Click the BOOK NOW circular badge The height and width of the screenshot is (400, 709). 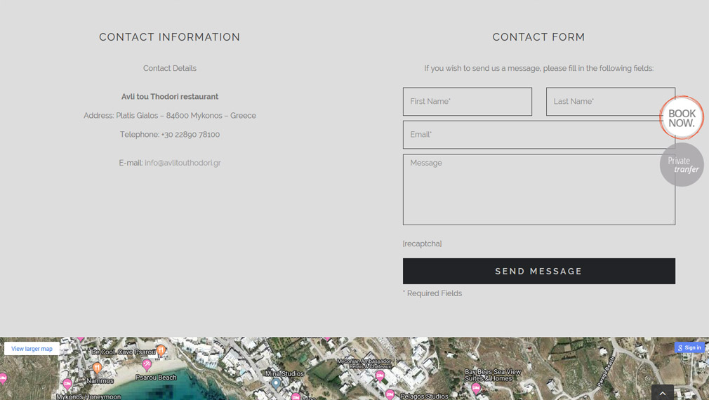point(681,117)
